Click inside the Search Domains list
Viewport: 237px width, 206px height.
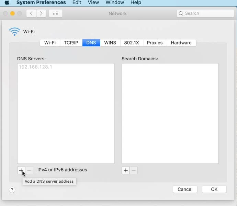[x=170, y=113]
